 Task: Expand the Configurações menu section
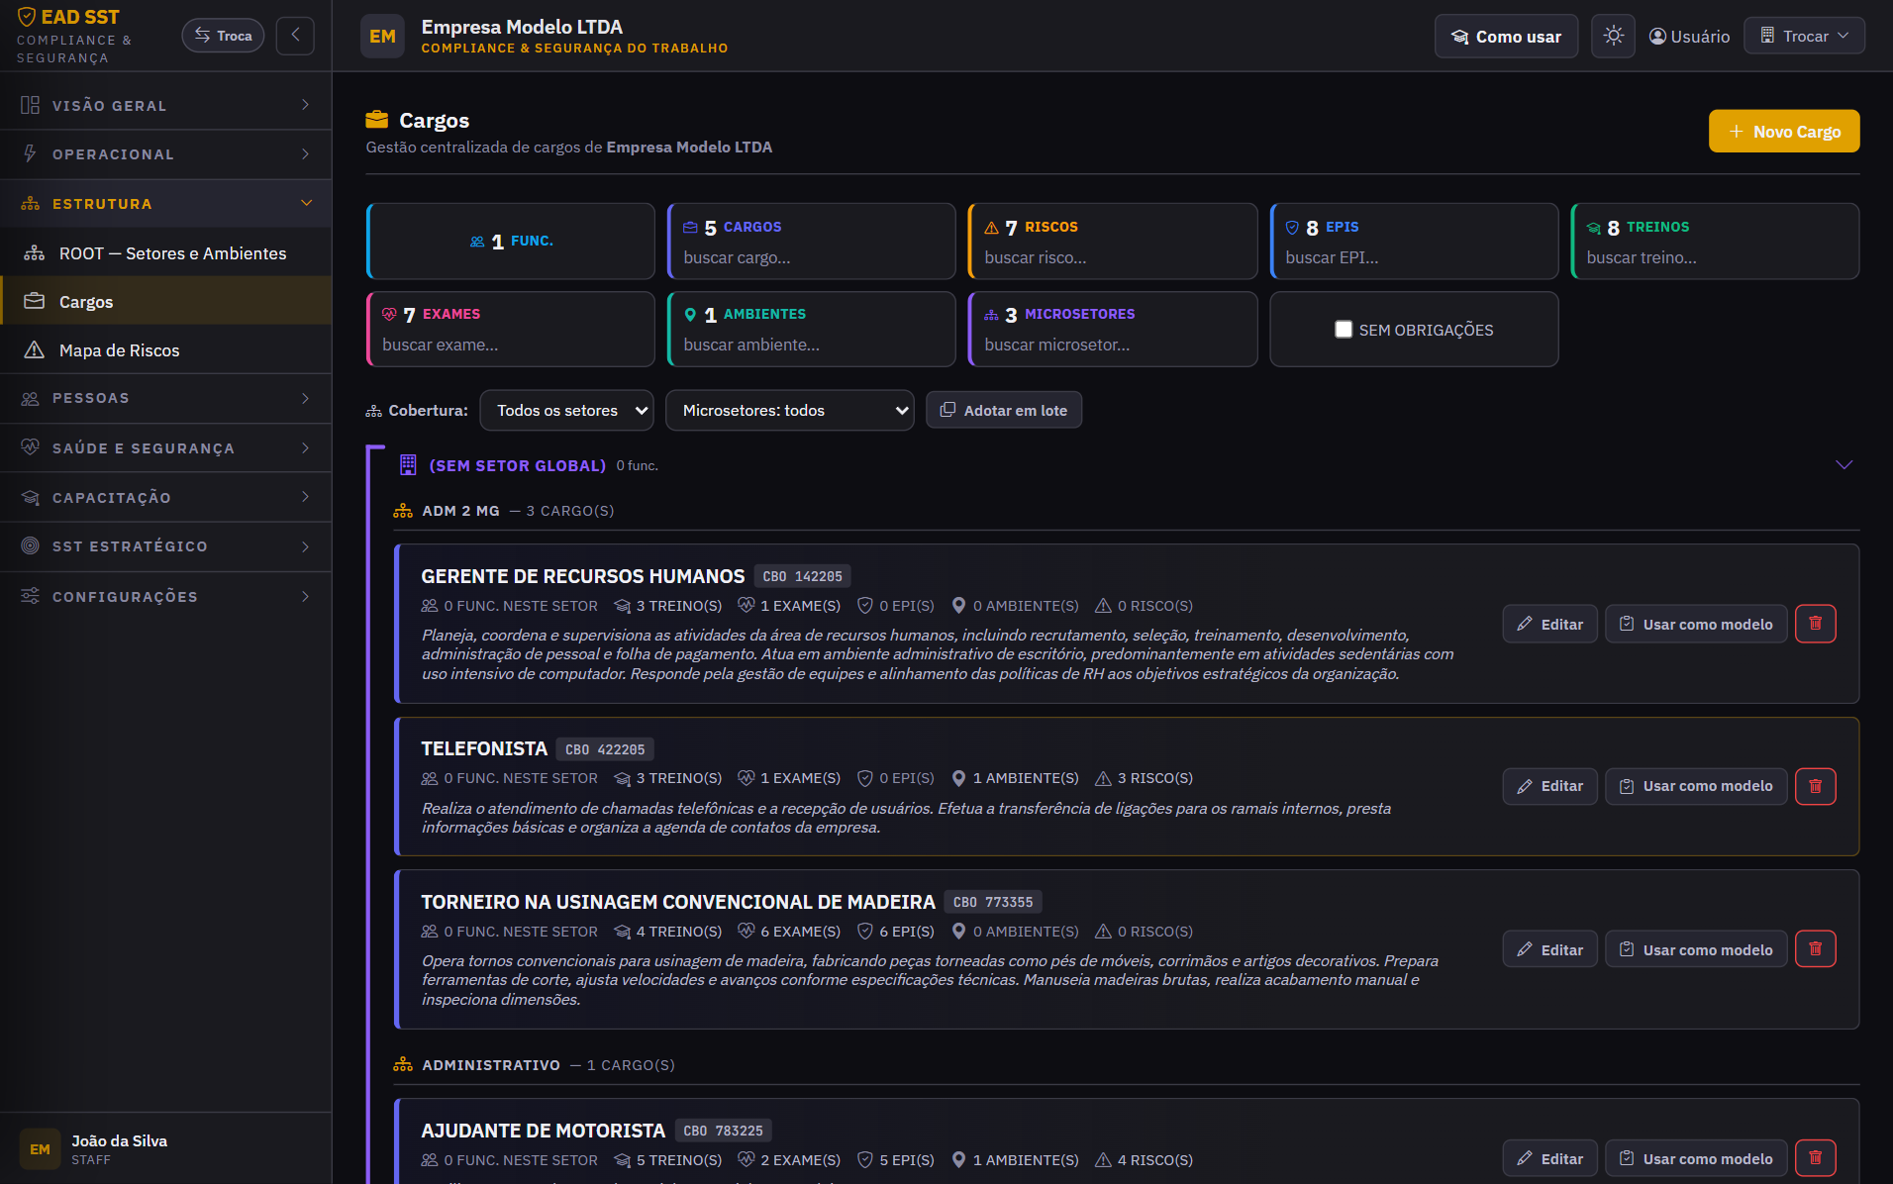(x=166, y=596)
